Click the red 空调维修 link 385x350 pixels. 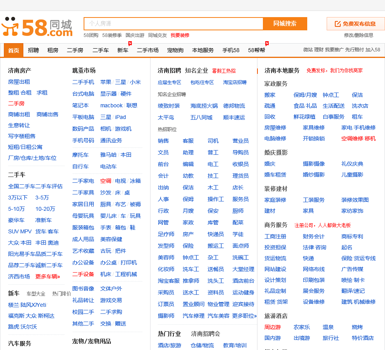pos(352,138)
